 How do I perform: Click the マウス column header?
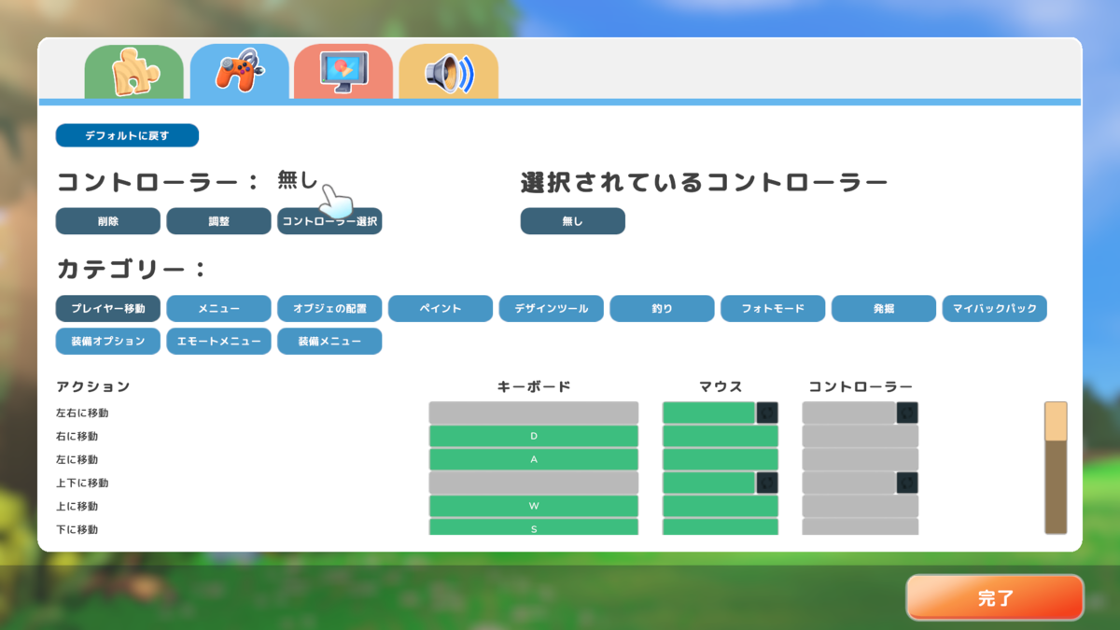point(721,385)
